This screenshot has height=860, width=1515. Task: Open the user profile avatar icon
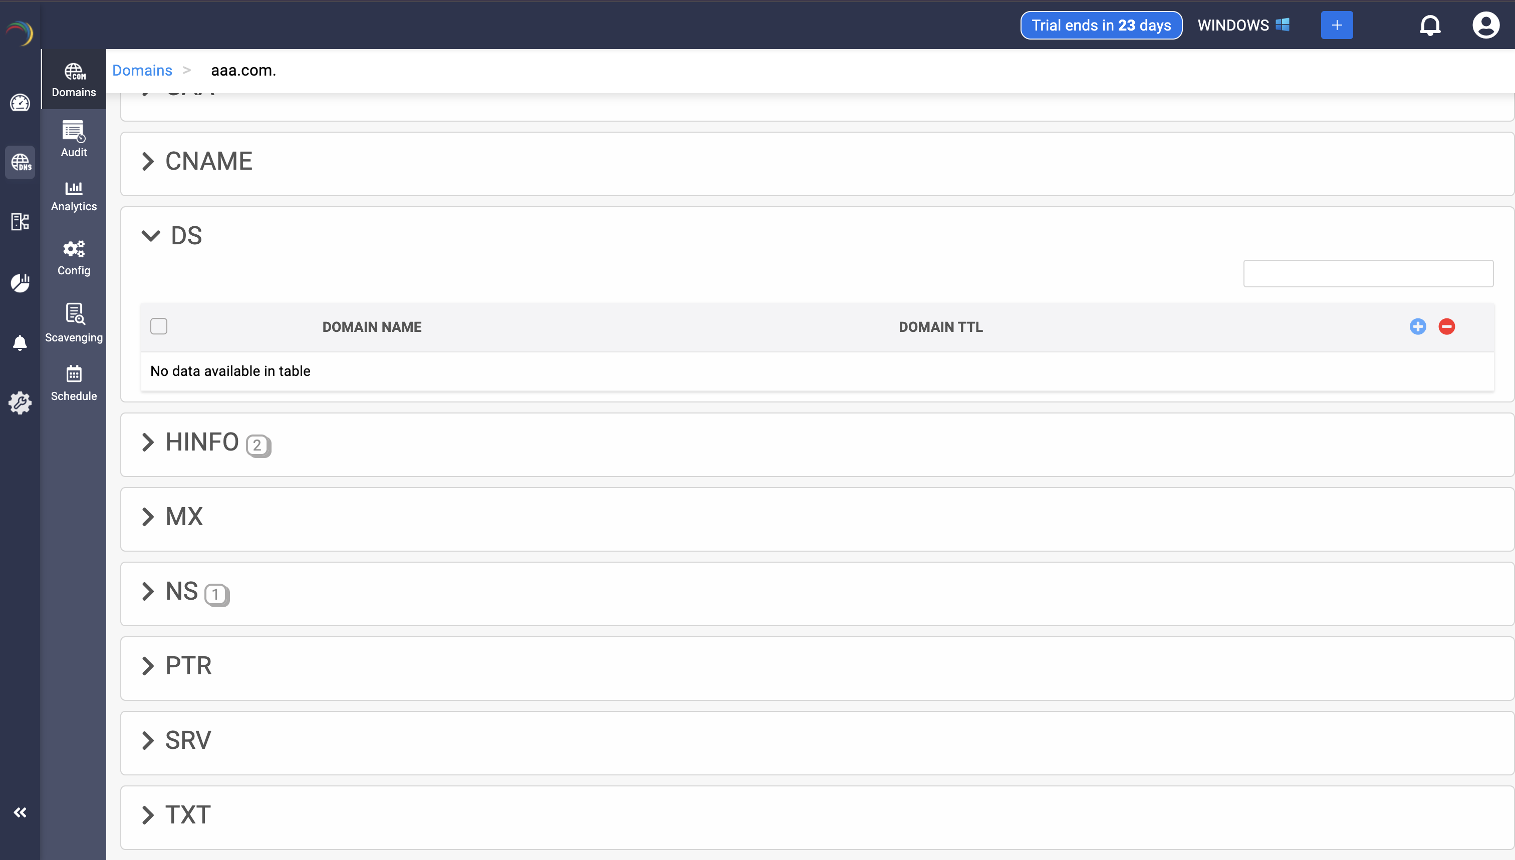(1485, 26)
